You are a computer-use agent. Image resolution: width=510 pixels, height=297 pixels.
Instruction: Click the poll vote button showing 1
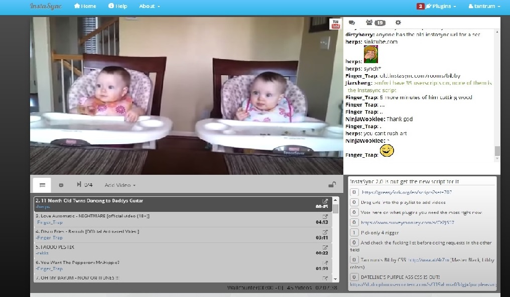[354, 232]
